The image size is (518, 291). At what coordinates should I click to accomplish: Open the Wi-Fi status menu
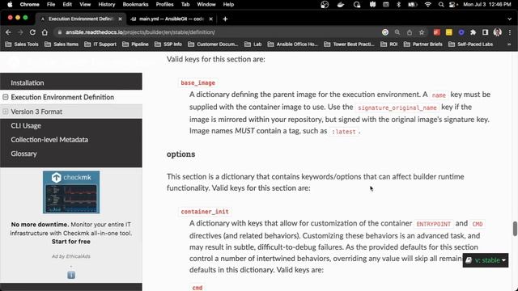(x=428, y=4)
